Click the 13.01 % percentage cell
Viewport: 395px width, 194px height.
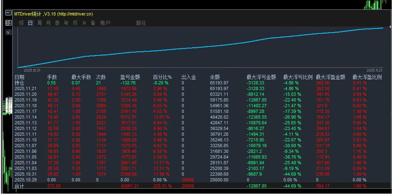(162, 117)
